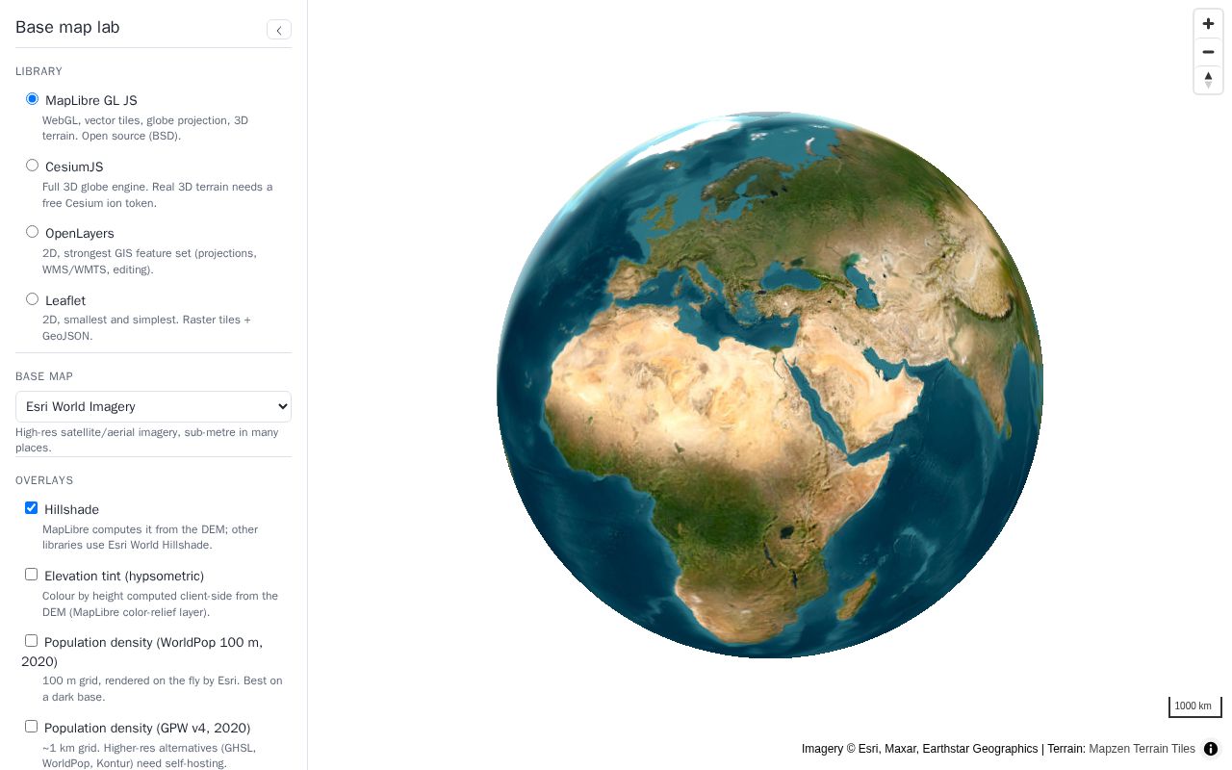Collapse the Base map lab sidebar
This screenshot has width=1232, height=770.
[279, 30]
